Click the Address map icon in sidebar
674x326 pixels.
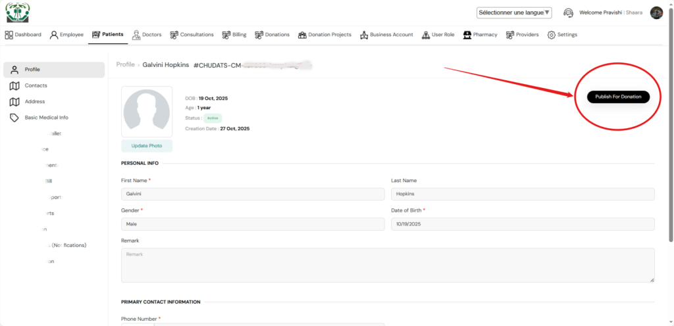pos(14,102)
